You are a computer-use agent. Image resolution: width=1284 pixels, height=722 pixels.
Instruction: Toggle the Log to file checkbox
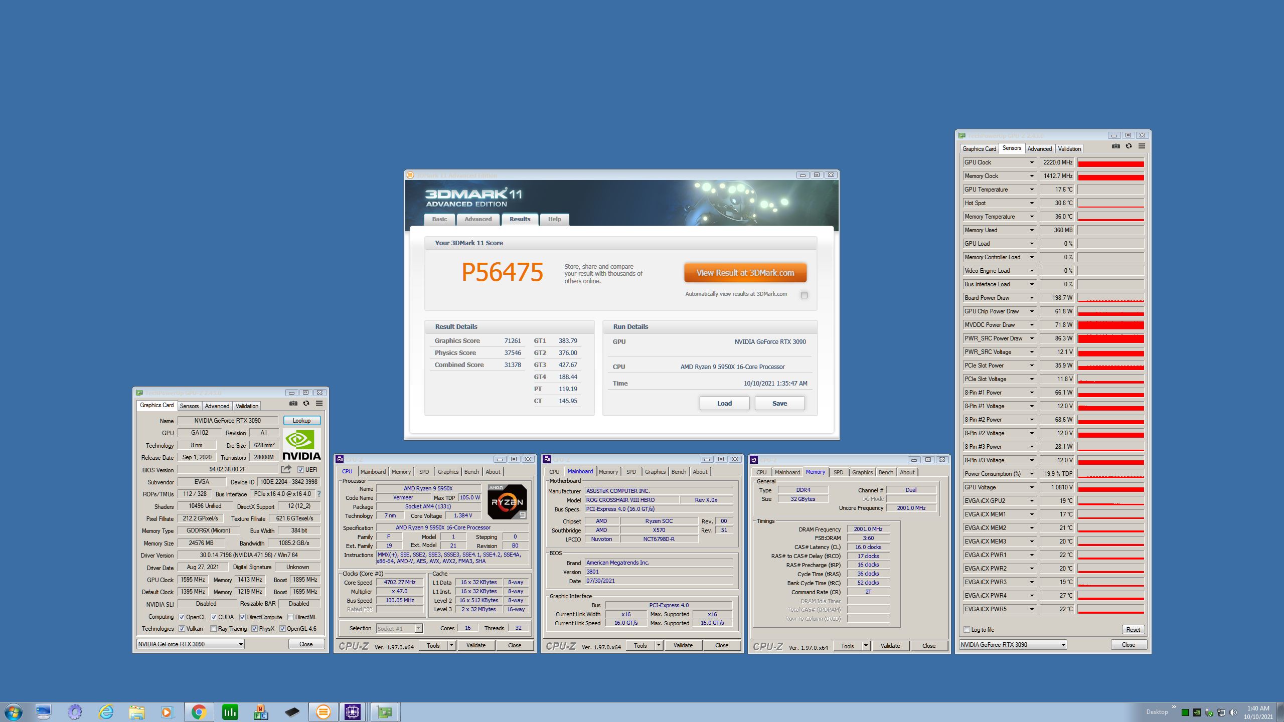(x=967, y=630)
